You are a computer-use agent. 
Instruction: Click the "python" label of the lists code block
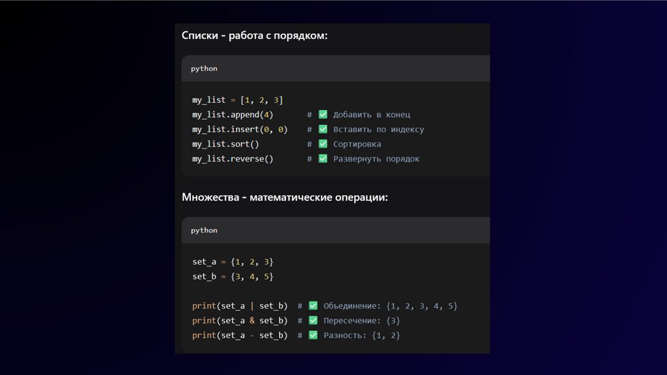(204, 68)
